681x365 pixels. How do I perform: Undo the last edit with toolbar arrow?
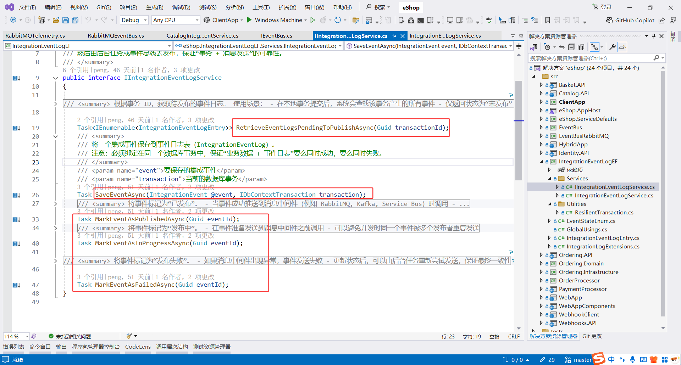point(88,20)
